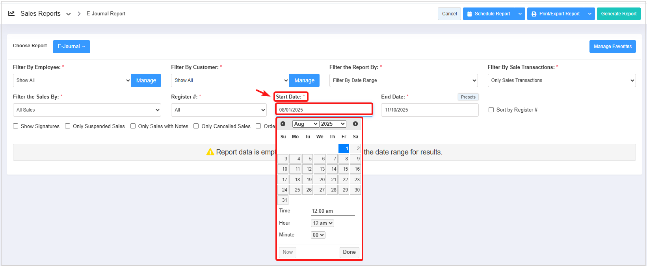This screenshot has width=647, height=266.
Task: Expand the Filter By Employee dropdown
Action: pos(72,80)
